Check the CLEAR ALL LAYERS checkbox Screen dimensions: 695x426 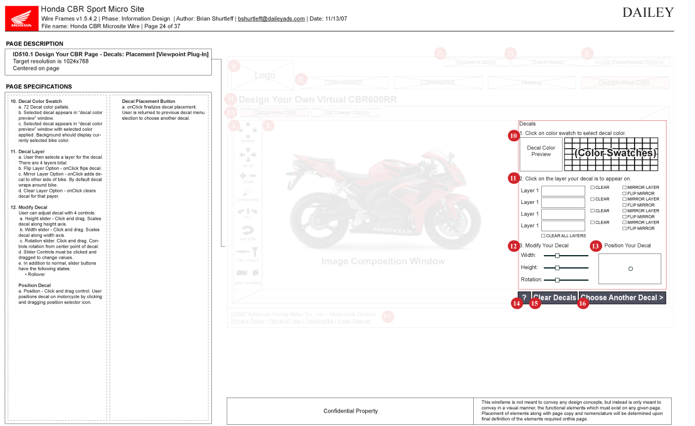click(543, 236)
